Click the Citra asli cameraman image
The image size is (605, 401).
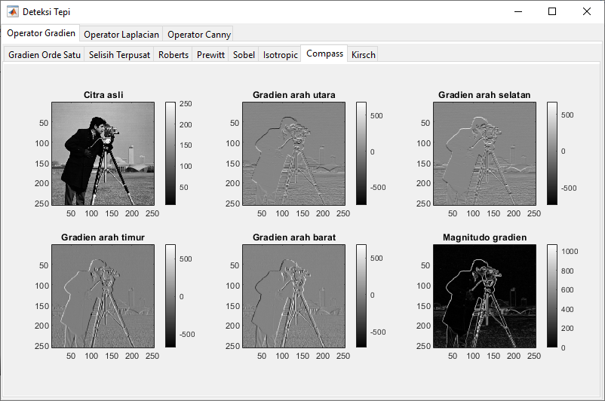coord(103,153)
